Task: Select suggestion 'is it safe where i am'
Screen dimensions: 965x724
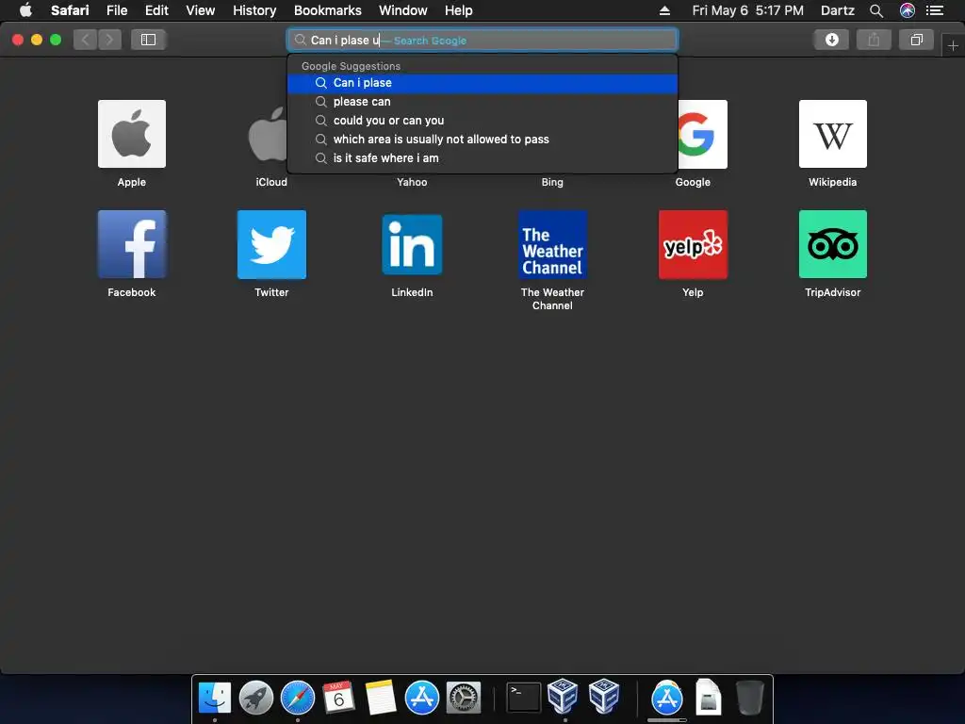Action: (x=482, y=158)
